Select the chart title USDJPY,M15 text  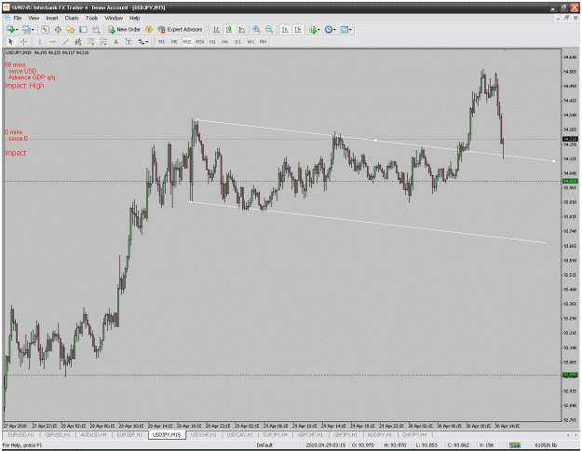pos(19,53)
